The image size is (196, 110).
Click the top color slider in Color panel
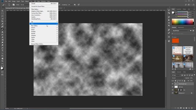183,12
